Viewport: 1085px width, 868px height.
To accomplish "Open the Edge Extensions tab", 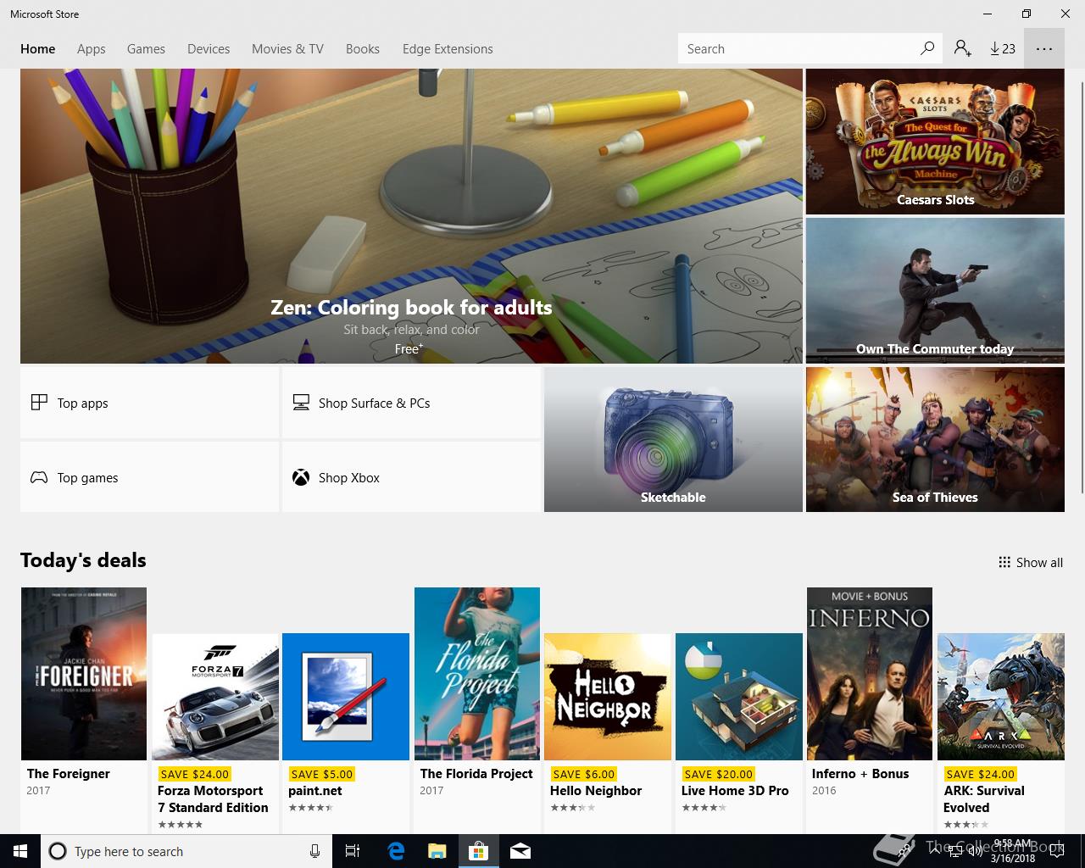I will (448, 48).
